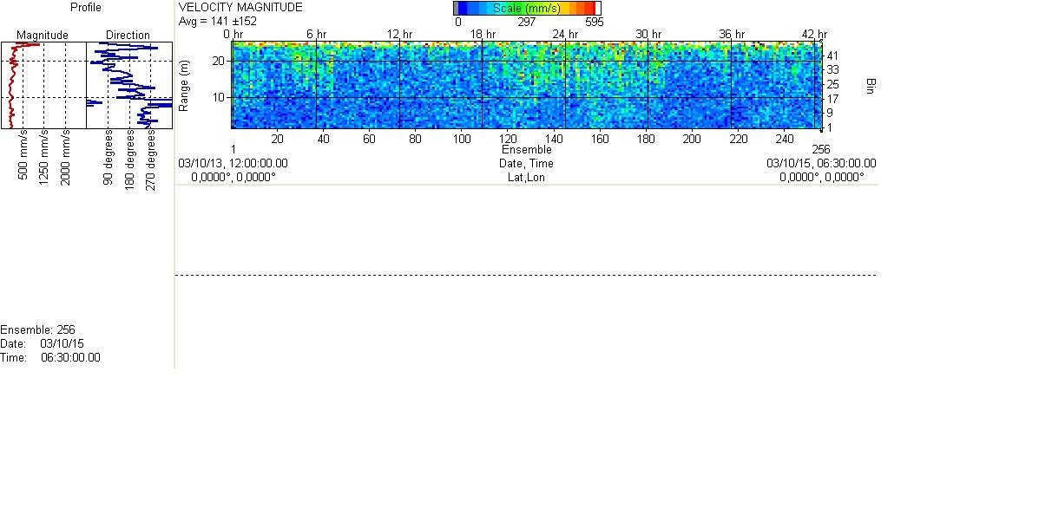
Task: Click ensemble tick 100 on the axis
Action: click(461, 139)
